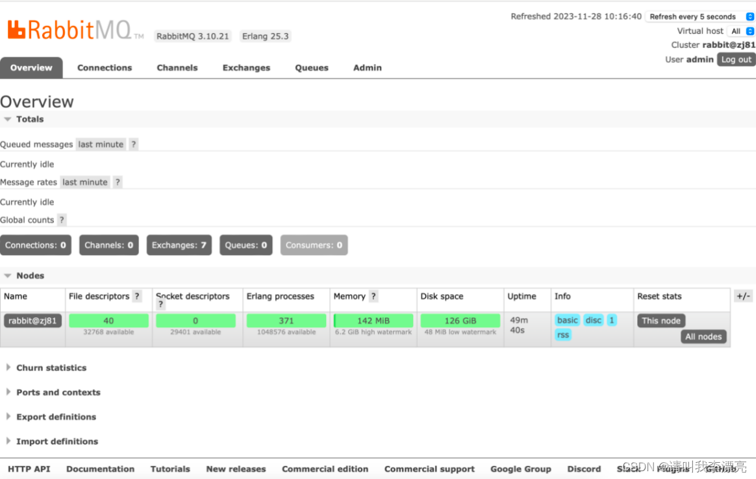Open the Virtual host dropdown

[741, 31]
